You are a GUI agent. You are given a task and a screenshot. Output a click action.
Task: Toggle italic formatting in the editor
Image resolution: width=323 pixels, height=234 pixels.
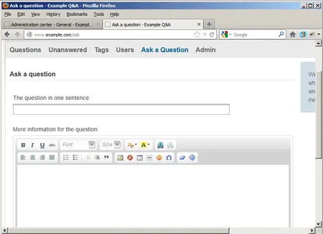point(32,145)
